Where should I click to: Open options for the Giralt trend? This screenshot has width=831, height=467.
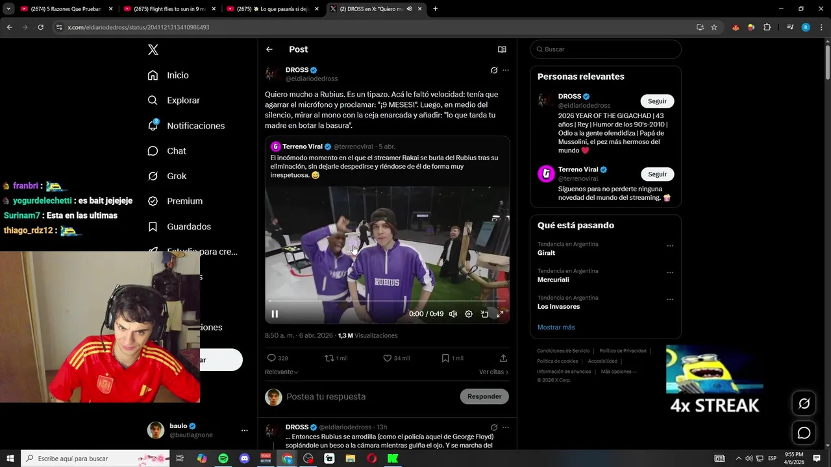670,246
